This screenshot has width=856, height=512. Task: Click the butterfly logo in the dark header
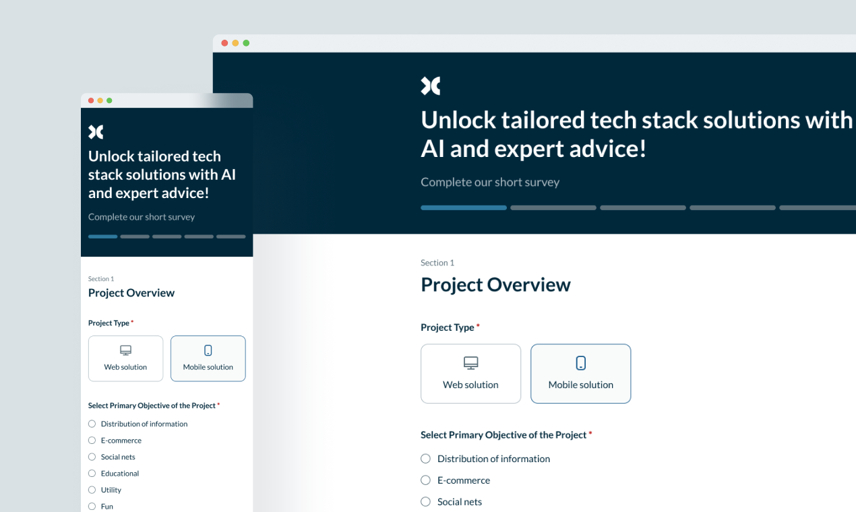click(x=430, y=85)
